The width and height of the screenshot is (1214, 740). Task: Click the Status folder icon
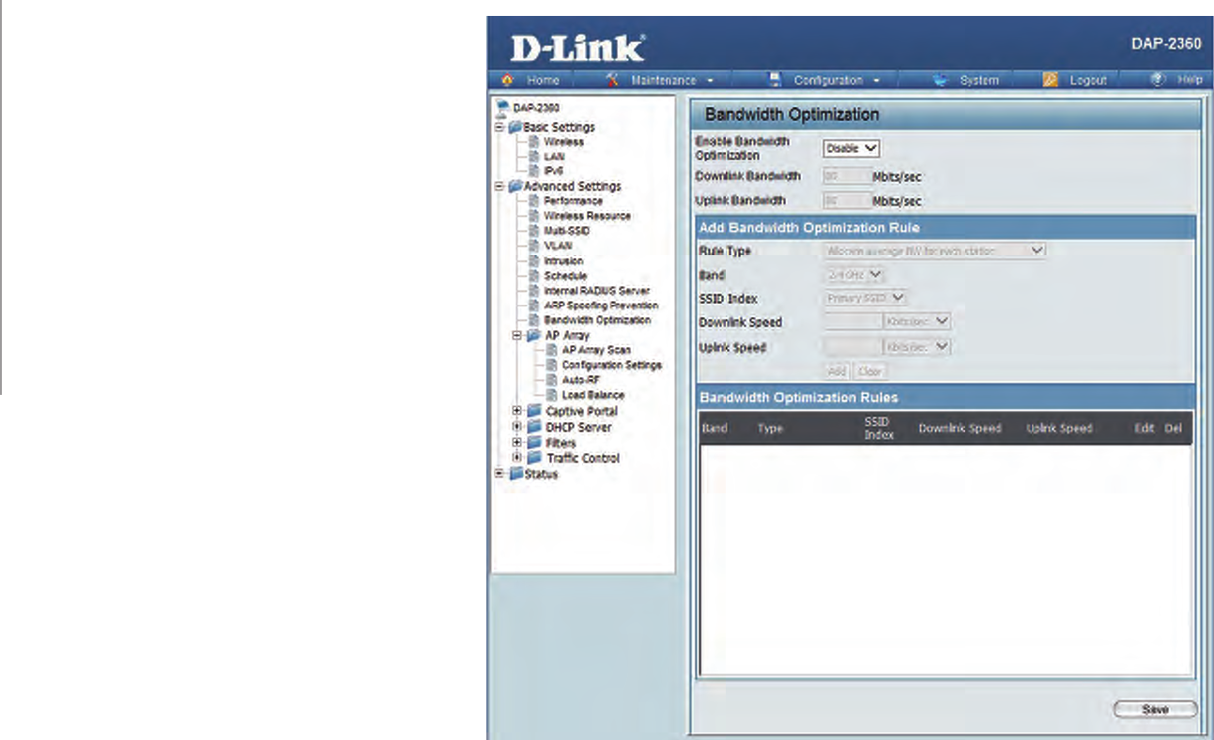pyautogui.click(x=515, y=475)
